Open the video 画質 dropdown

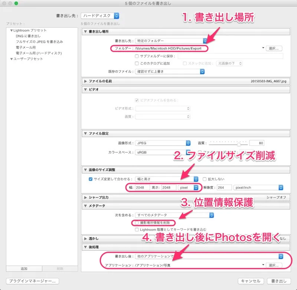pos(163,116)
